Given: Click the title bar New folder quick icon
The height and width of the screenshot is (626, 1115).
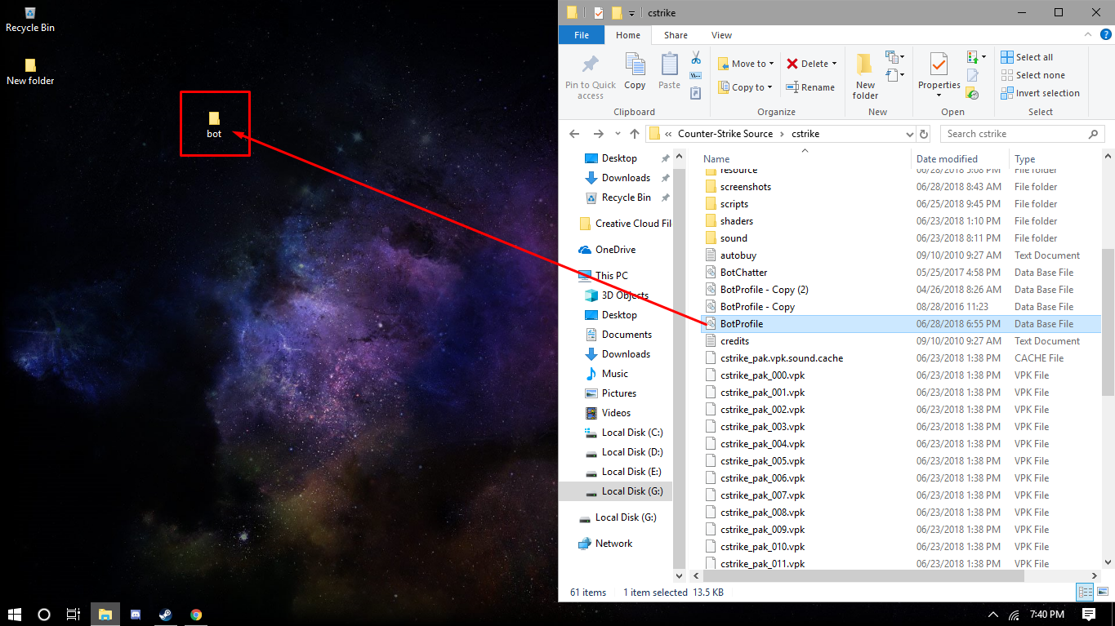Looking at the screenshot, I should click(617, 12).
